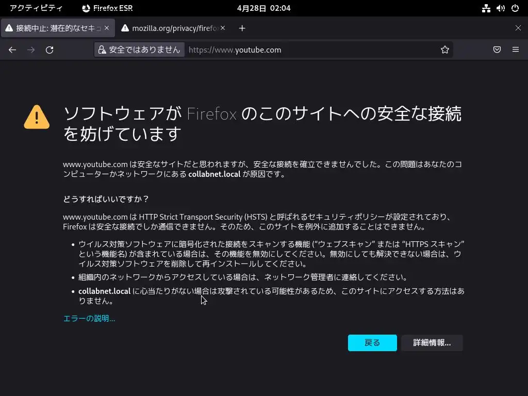Bookmark this page with the star icon
This screenshot has height=396, width=528.
pyautogui.click(x=445, y=50)
